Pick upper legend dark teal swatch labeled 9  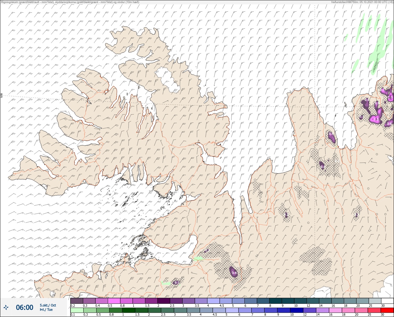click(288, 301)
